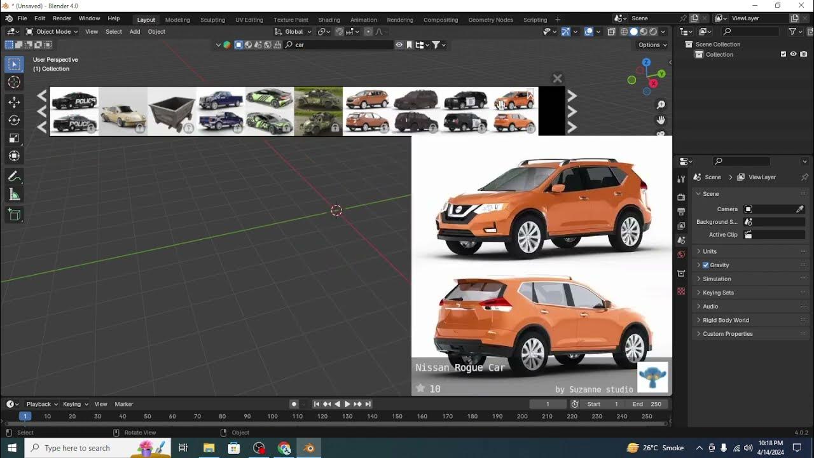Open the viewport Options dropdown
The image size is (814, 458).
[653, 45]
